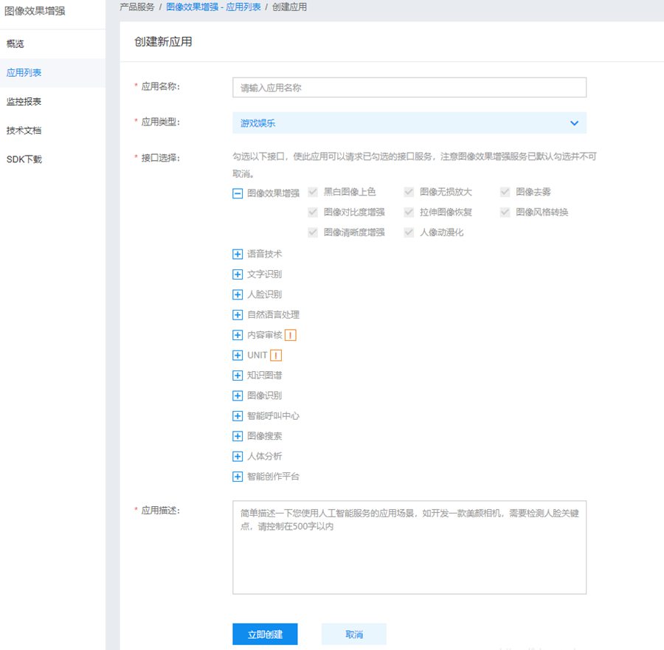Open 监控报表 in the left sidebar
This screenshot has width=664, height=650.
pyautogui.click(x=24, y=102)
